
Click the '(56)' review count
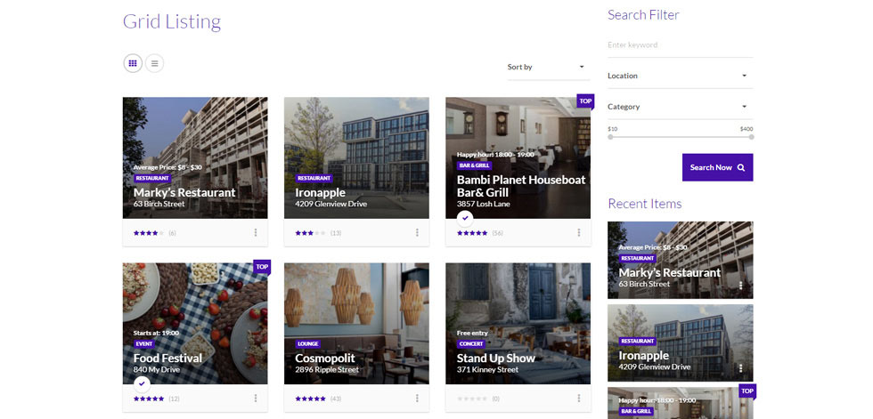[x=497, y=233]
